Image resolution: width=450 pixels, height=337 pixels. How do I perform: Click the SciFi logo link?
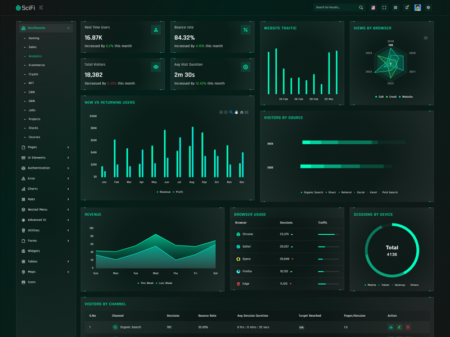click(26, 8)
